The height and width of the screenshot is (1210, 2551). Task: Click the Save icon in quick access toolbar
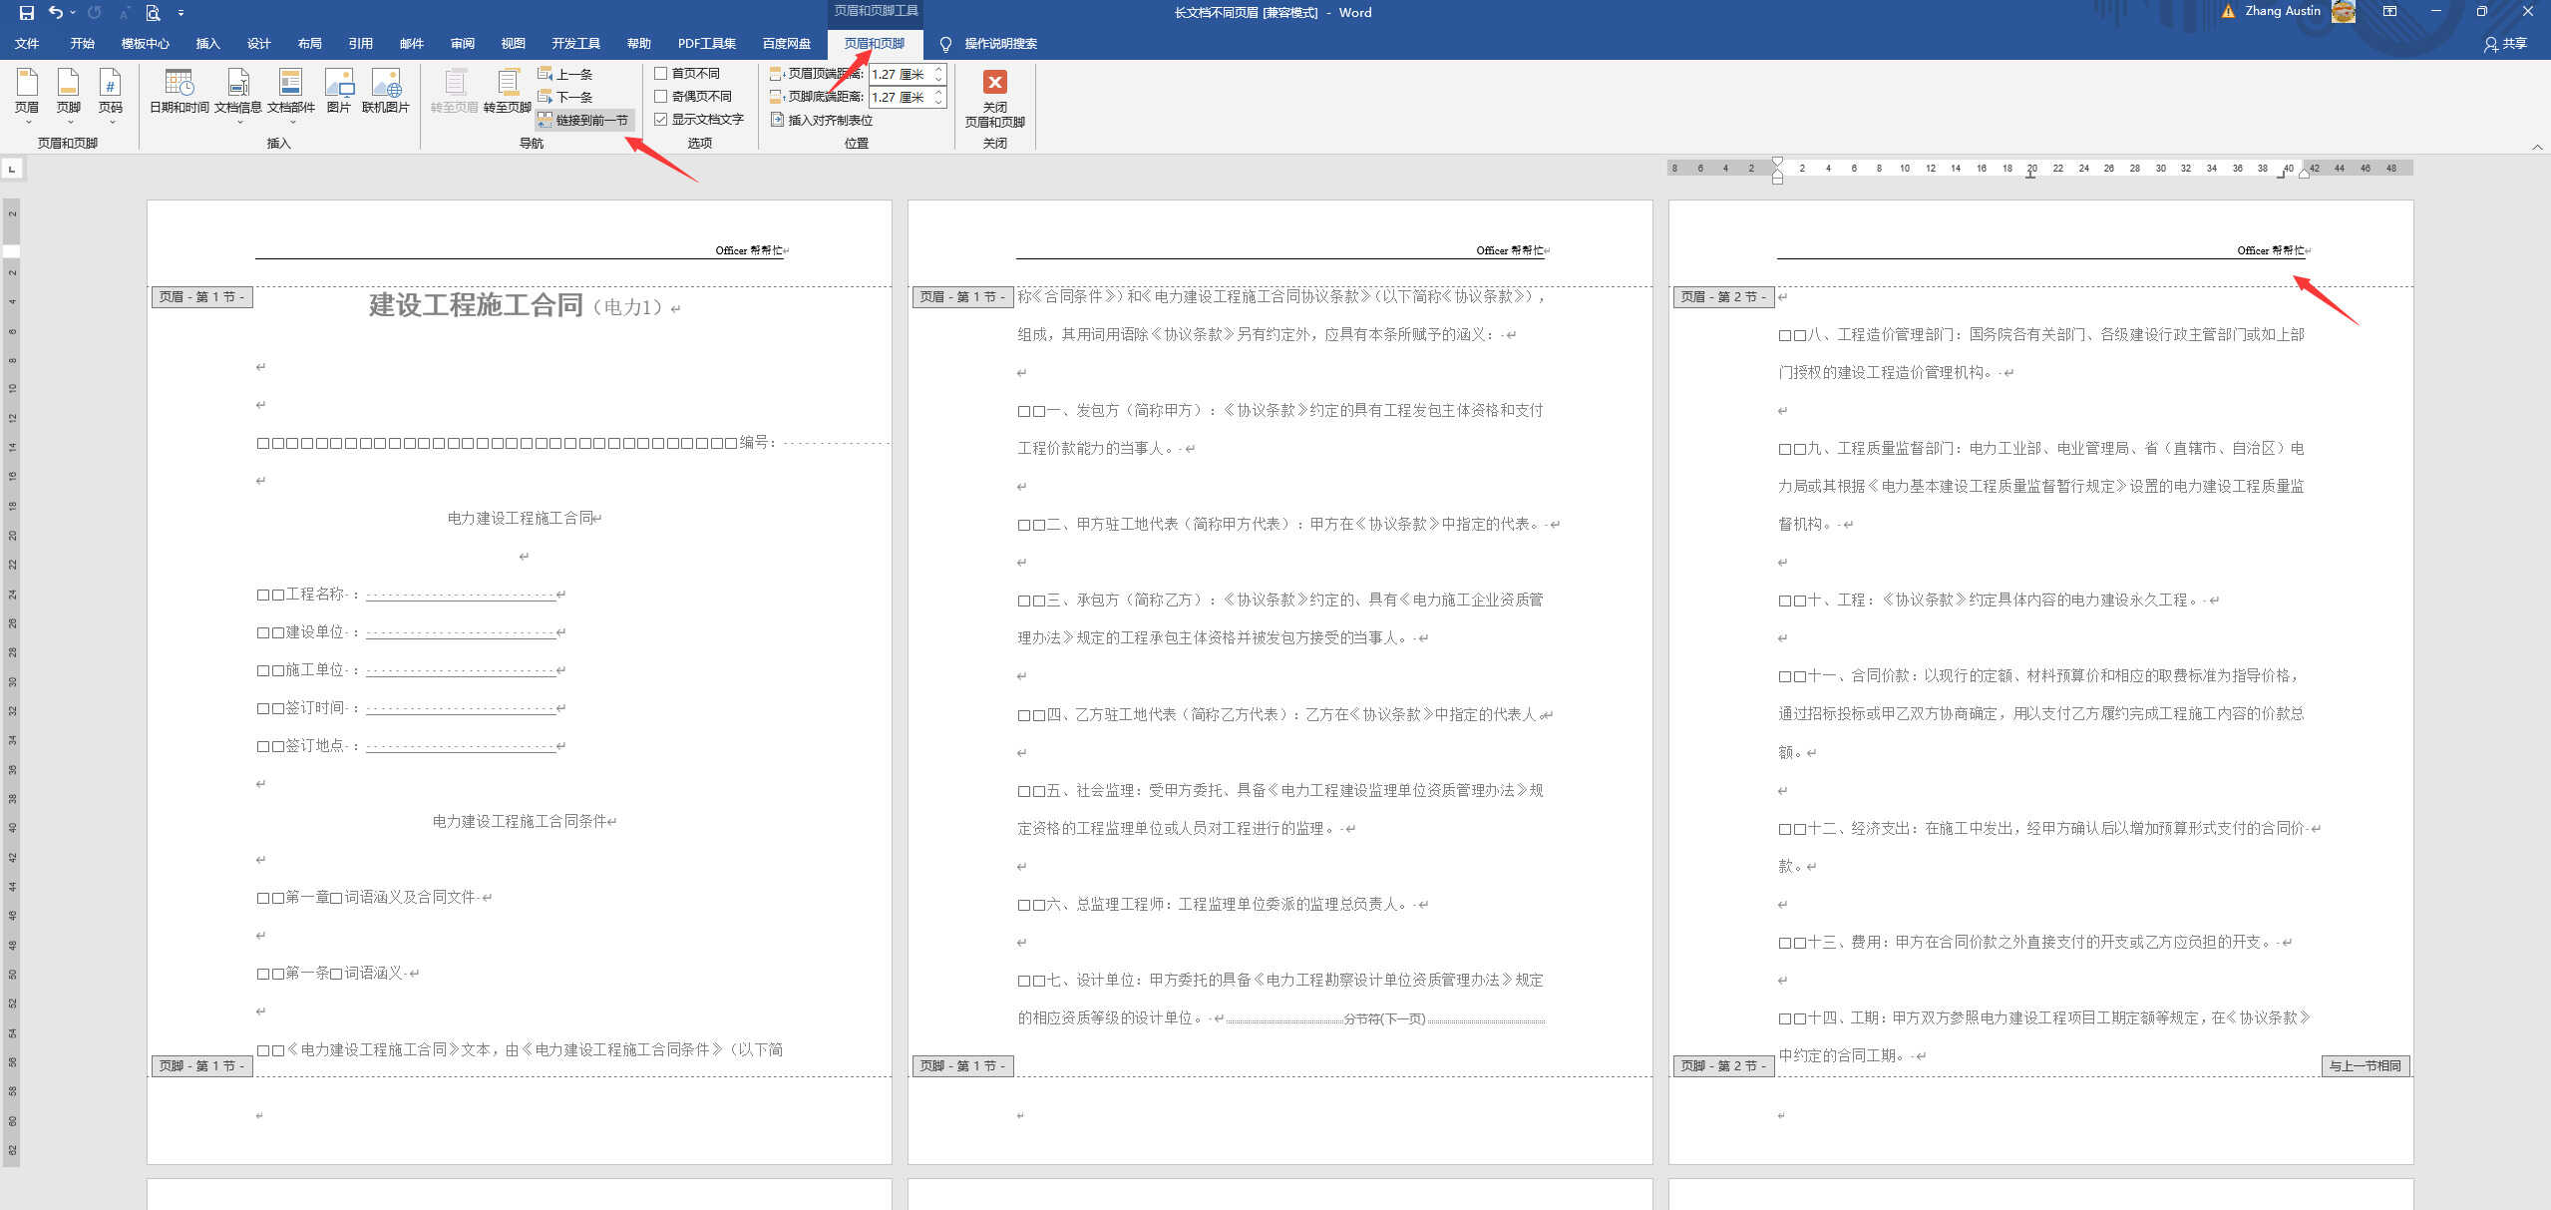coord(27,13)
